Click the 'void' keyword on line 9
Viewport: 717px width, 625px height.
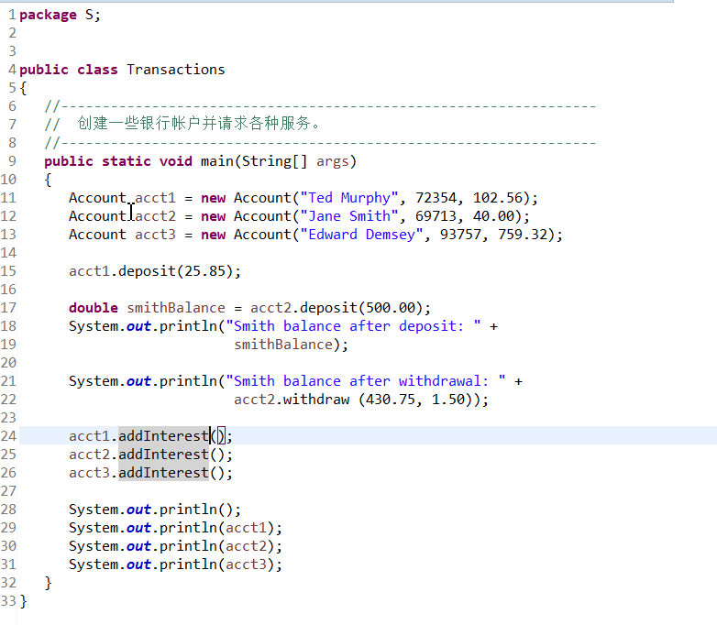tap(176, 161)
